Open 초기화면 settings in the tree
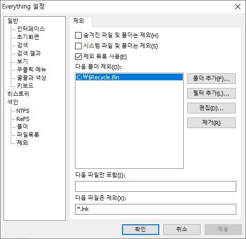246x239 pixels. pyautogui.click(x=28, y=37)
